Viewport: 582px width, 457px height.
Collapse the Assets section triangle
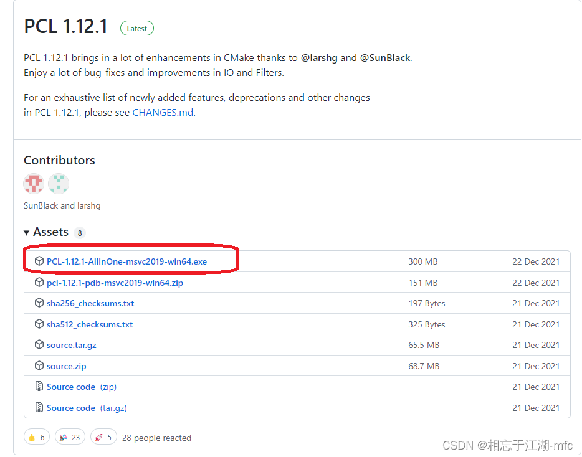[x=26, y=233]
